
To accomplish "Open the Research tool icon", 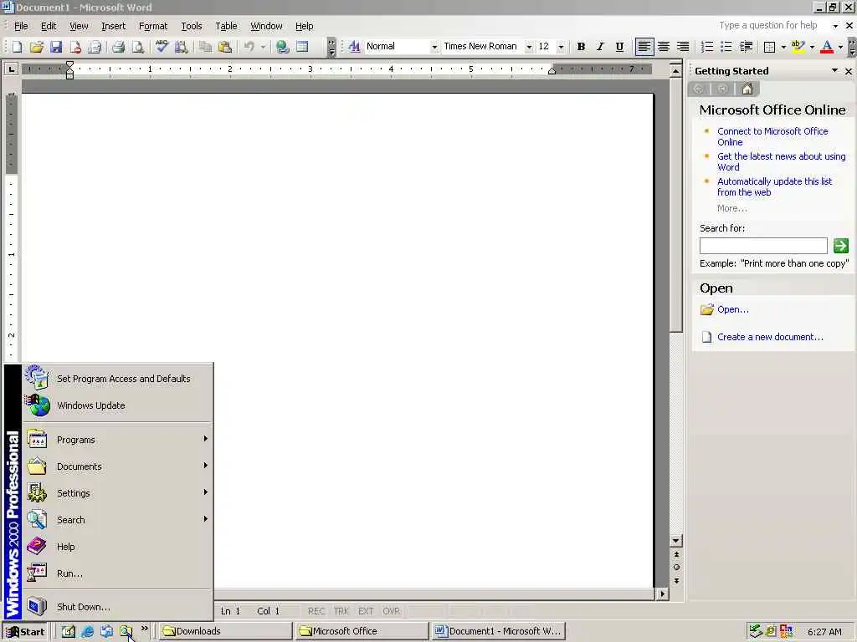I will pyautogui.click(x=181, y=47).
